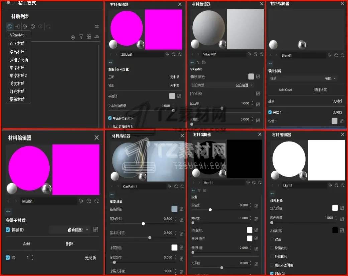Open the 最近圆形 dropdown in Multi1
348x276 pixels.
pos(70,230)
